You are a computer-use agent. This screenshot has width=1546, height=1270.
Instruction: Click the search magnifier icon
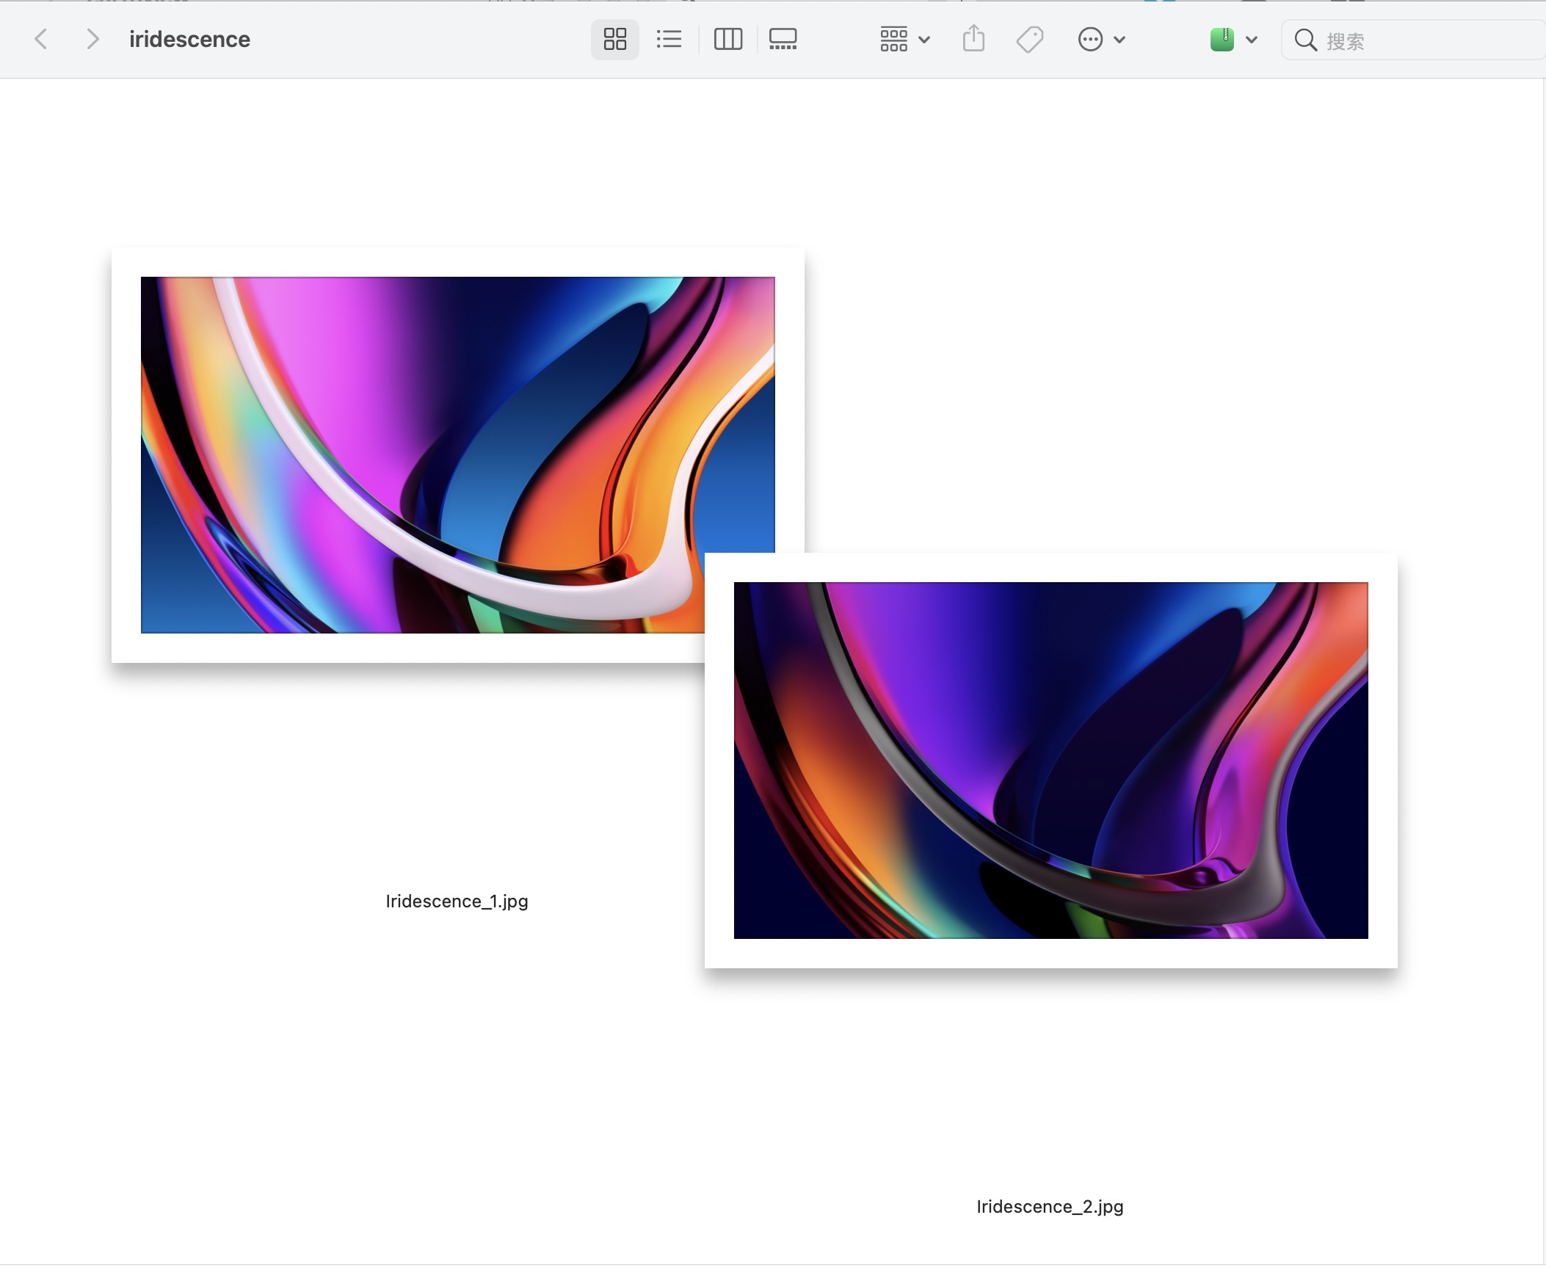tap(1305, 40)
